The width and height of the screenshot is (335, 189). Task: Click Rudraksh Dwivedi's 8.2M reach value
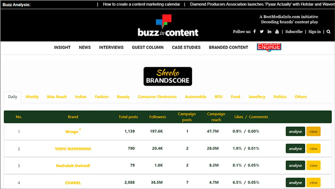(x=214, y=165)
